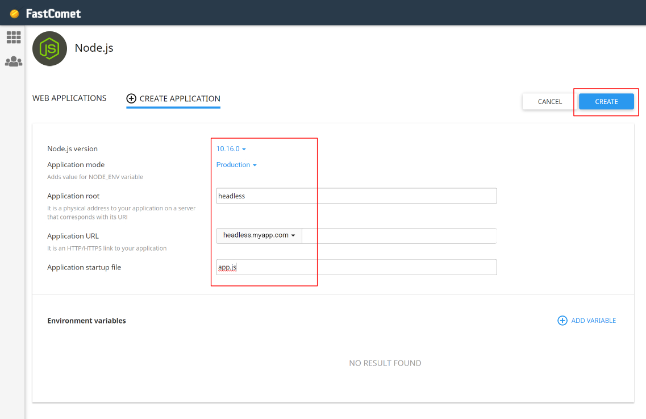Click the Node.js page title
The width and height of the screenshot is (646, 419).
(94, 48)
